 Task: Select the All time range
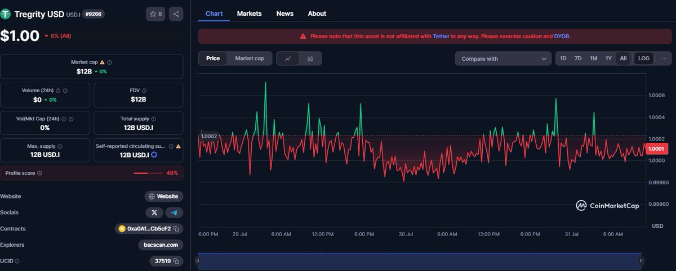[623, 58]
